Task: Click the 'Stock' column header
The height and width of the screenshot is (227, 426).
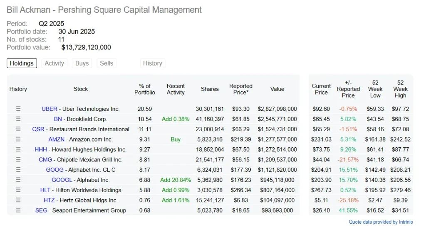Action: [x=81, y=89]
